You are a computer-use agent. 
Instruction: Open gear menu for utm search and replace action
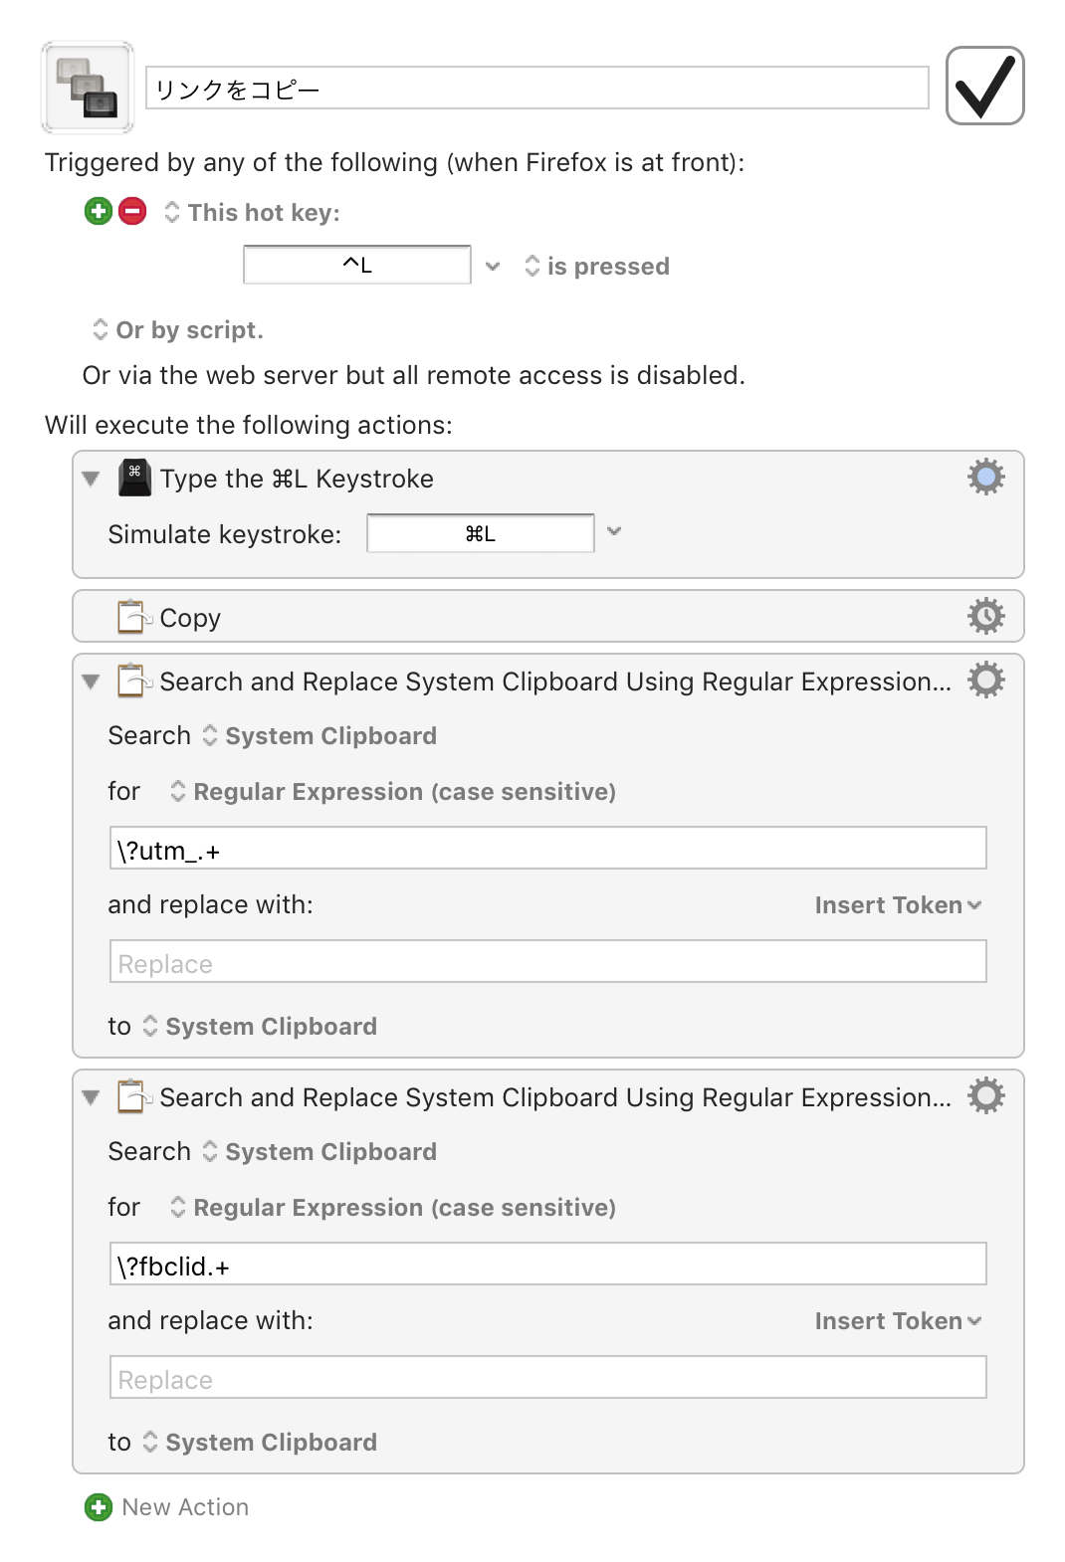point(986,681)
